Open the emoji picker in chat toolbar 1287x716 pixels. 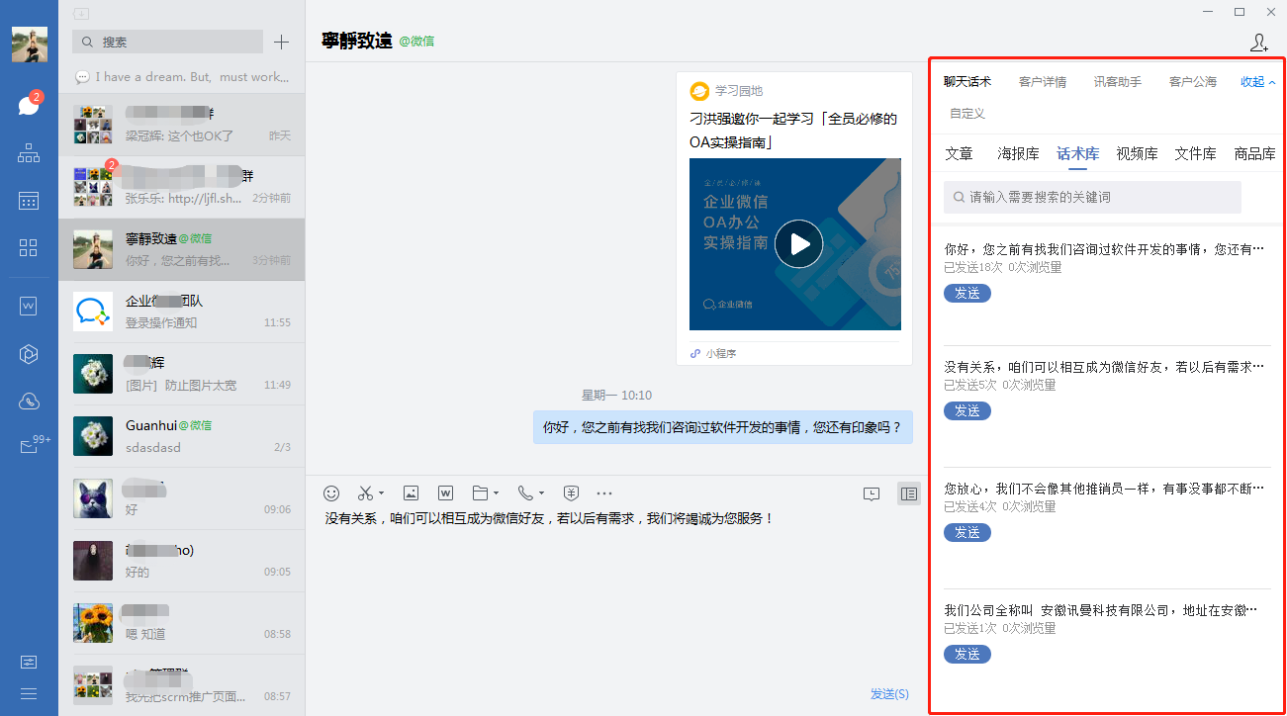coord(332,492)
